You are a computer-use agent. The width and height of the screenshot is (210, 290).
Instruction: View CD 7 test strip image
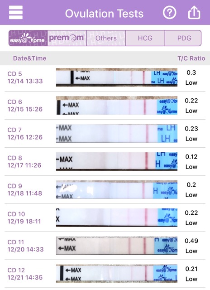point(117,133)
